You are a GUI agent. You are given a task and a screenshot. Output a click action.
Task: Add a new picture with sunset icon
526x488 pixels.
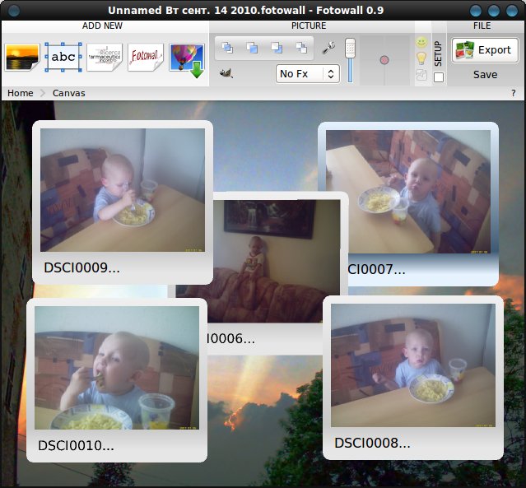pyautogui.click(x=22, y=57)
